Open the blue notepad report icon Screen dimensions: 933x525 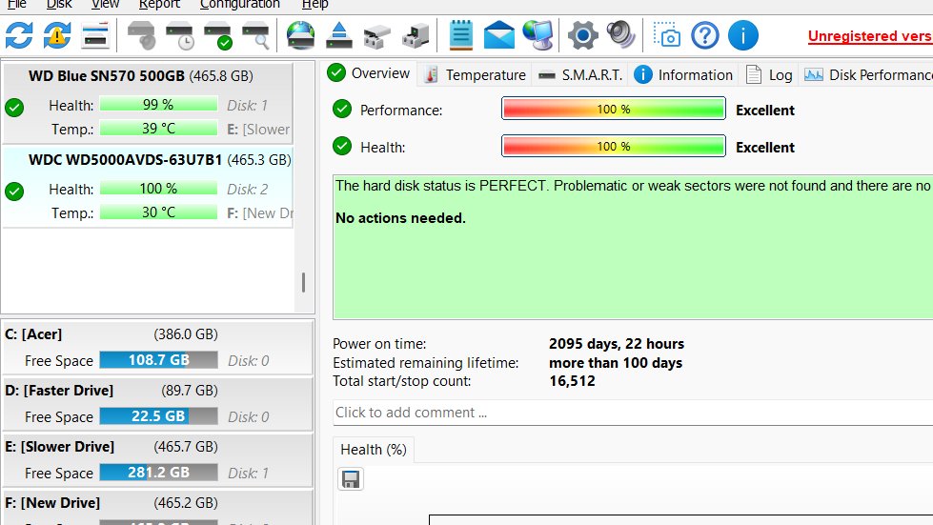point(460,35)
